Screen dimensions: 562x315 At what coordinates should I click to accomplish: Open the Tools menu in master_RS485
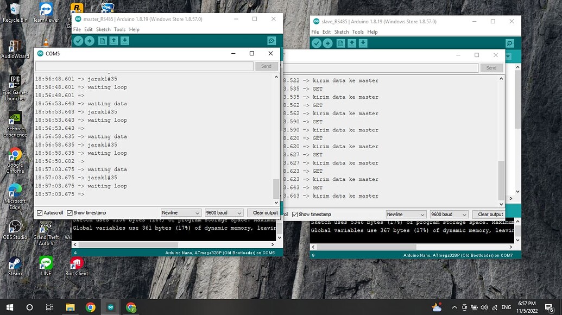click(x=120, y=29)
